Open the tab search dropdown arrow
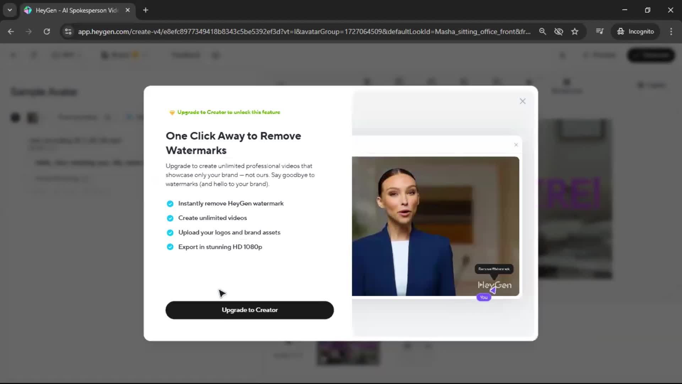Screen dimensions: 682x384 pyautogui.click(x=10, y=10)
